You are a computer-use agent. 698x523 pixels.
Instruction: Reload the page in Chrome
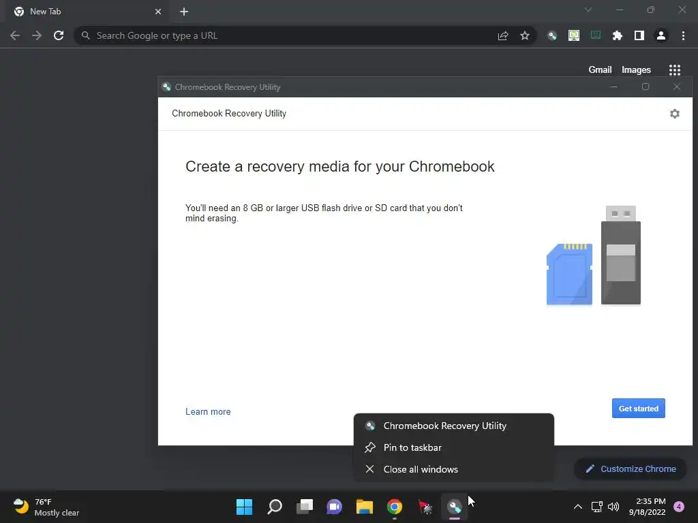(59, 35)
